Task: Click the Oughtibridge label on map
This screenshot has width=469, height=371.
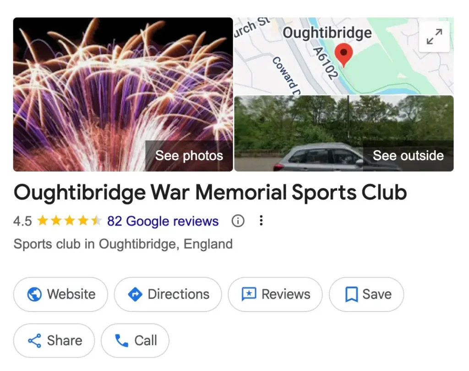Action: 327,33
